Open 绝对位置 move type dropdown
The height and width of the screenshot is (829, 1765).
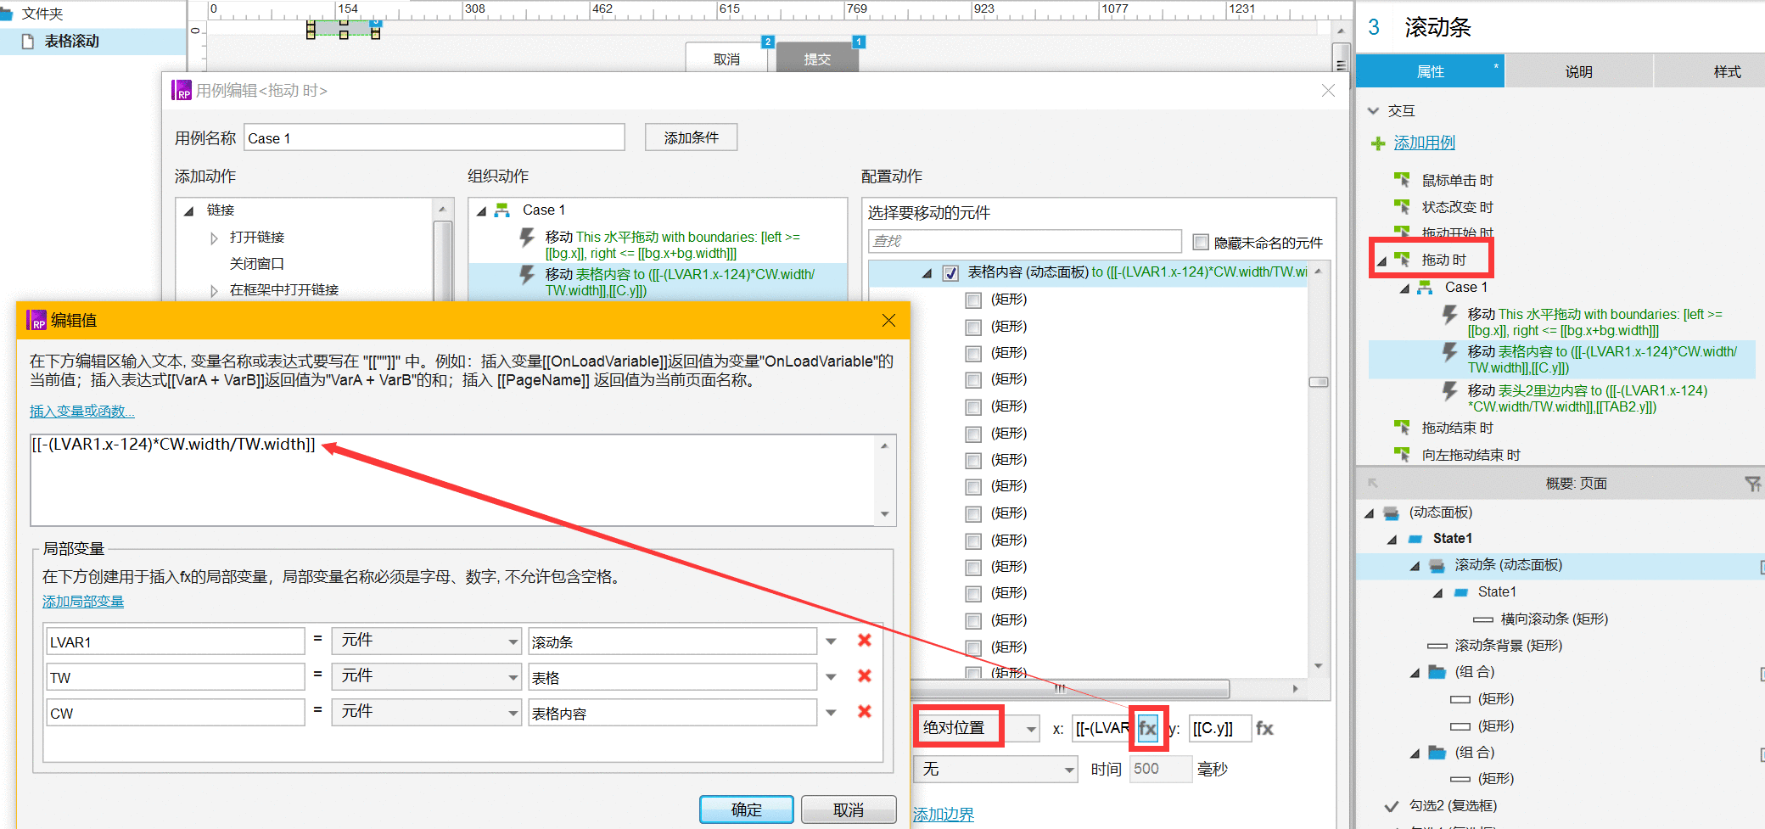pos(978,728)
